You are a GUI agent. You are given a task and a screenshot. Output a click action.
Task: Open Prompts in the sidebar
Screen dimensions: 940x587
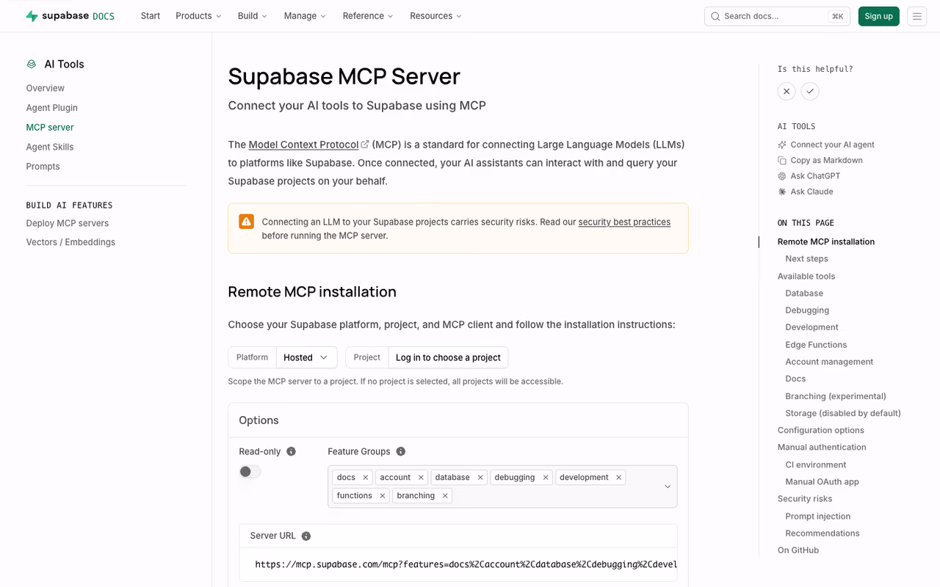coord(43,167)
